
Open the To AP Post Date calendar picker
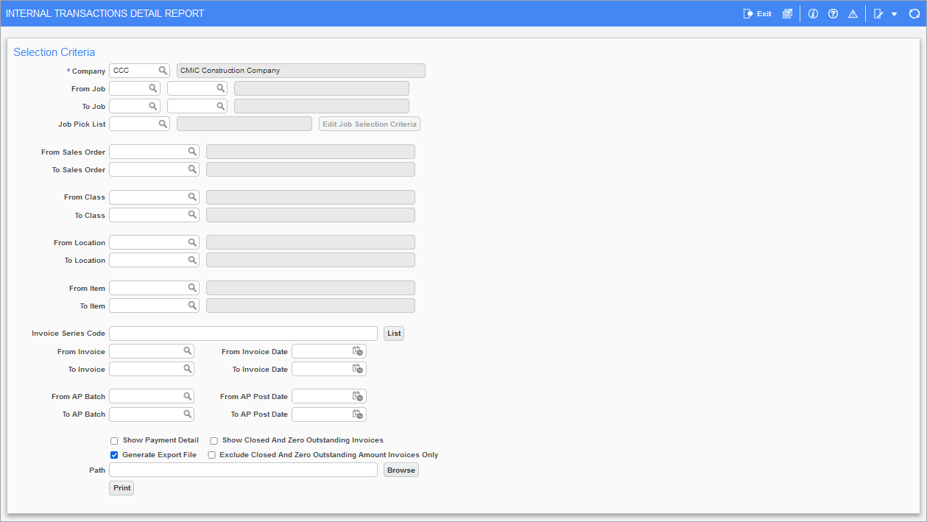[x=357, y=414]
